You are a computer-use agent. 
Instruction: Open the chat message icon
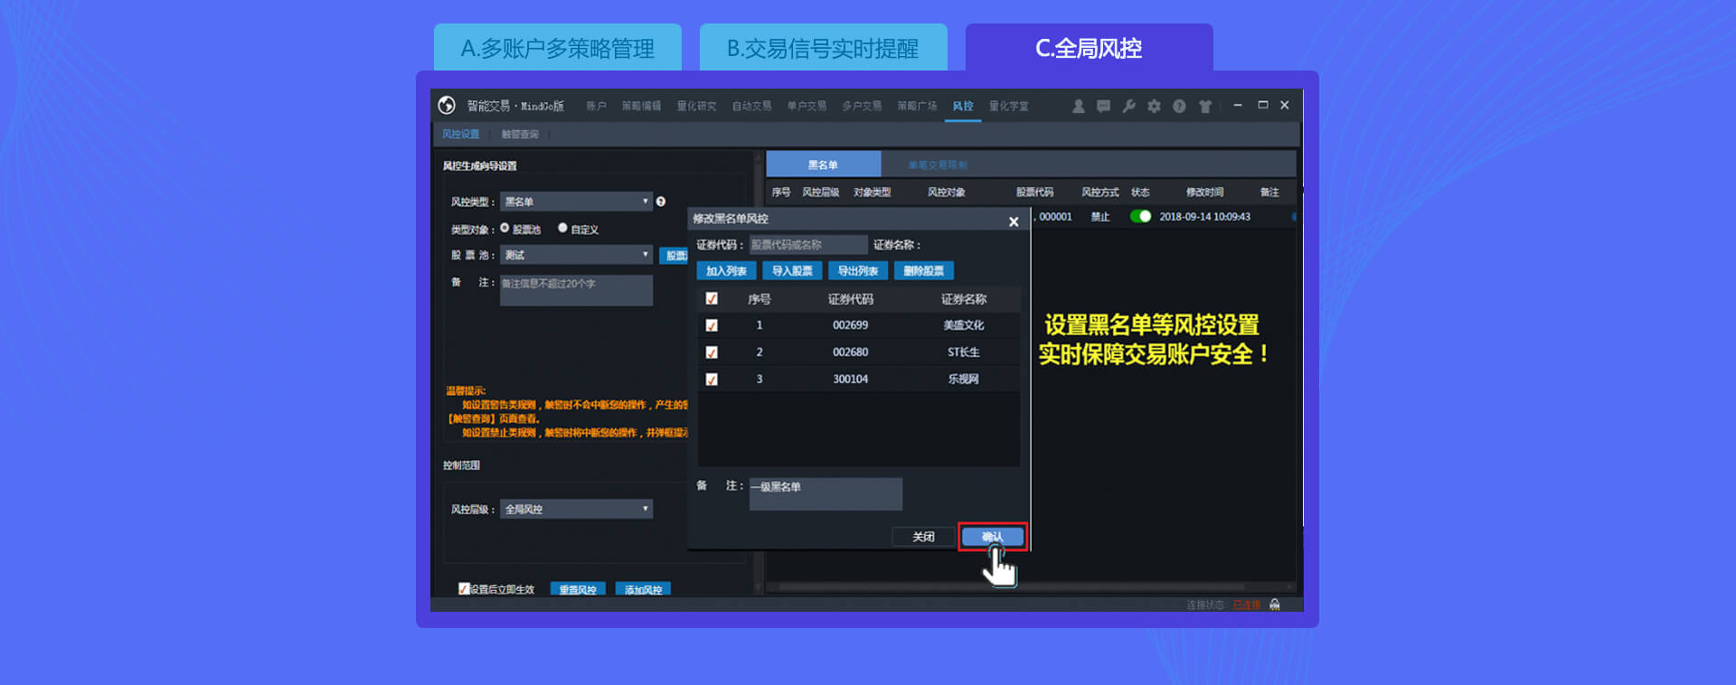pyautogui.click(x=1103, y=107)
